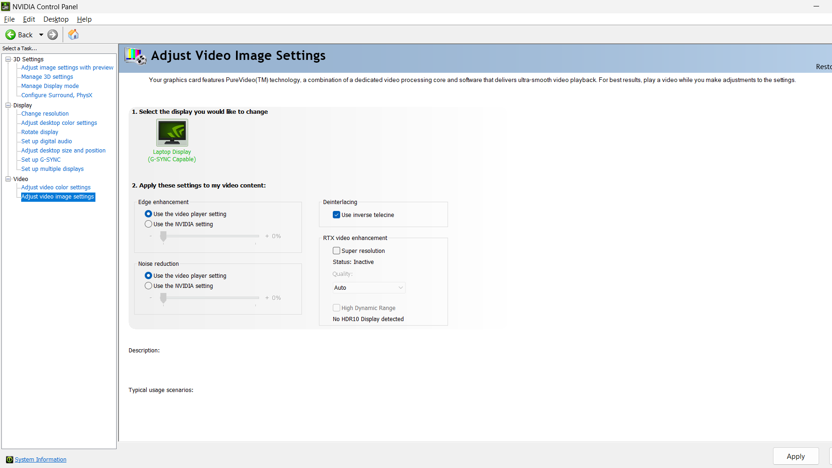Open Set up G-SYNC page

(41, 160)
